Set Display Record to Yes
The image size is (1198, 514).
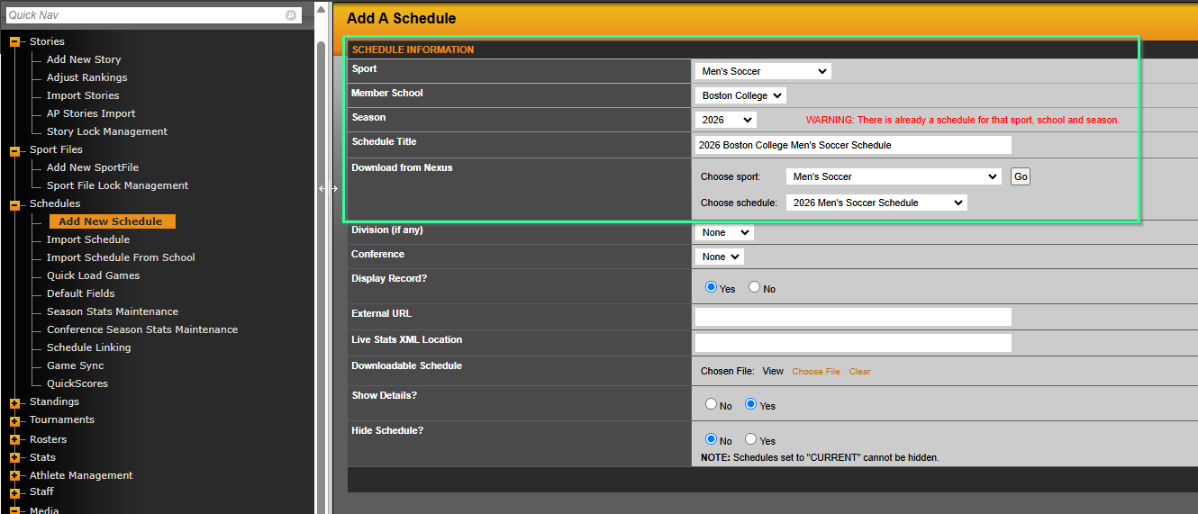click(711, 287)
